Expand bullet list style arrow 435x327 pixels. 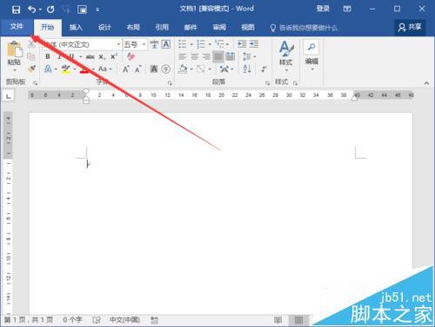point(191,44)
